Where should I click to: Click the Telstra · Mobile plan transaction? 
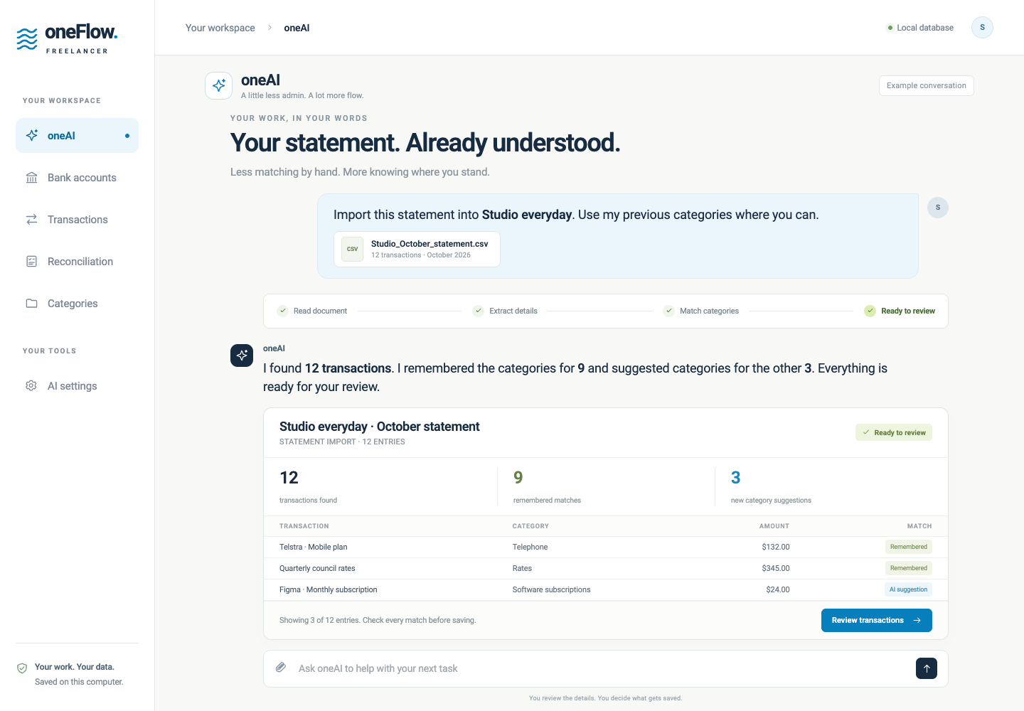(314, 547)
